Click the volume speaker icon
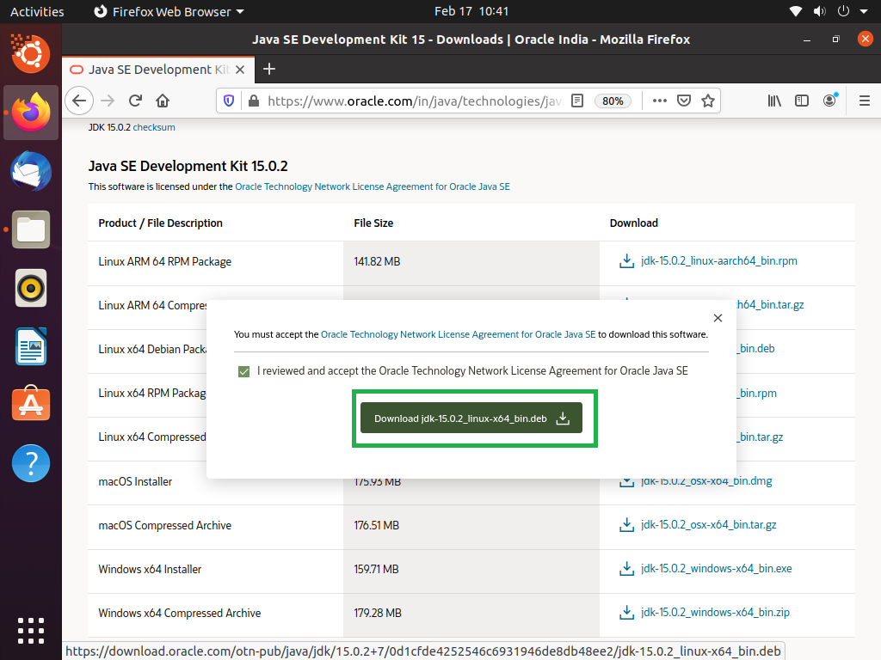The image size is (881, 660). [820, 11]
